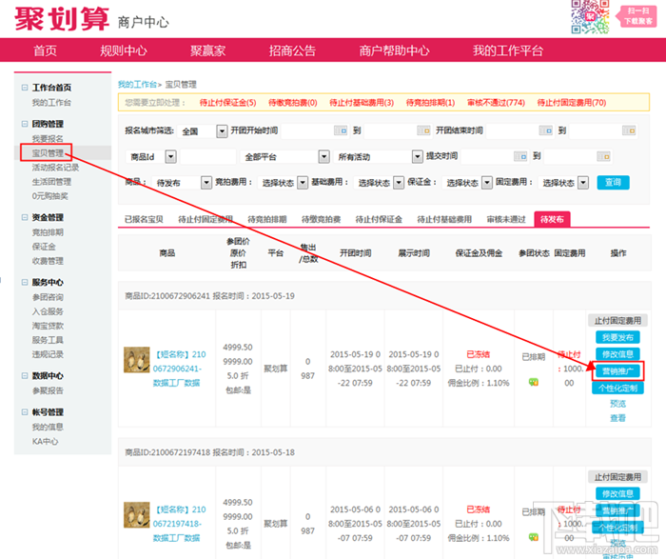Click the 聚划算 logo
Image resolution: width=666 pixels, height=559 pixels.
tap(62, 20)
